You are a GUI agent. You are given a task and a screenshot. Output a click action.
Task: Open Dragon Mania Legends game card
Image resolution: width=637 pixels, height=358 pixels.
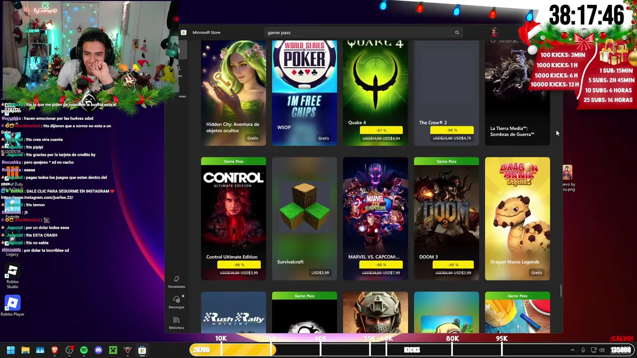point(518,219)
